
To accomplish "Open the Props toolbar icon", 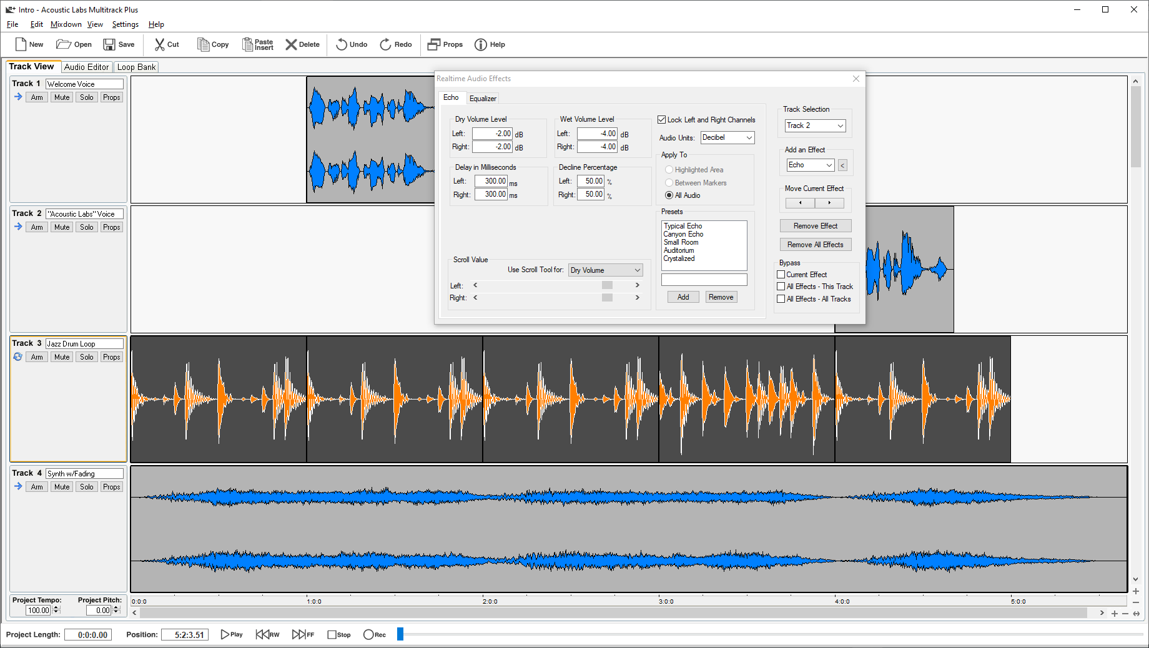I will [x=434, y=44].
